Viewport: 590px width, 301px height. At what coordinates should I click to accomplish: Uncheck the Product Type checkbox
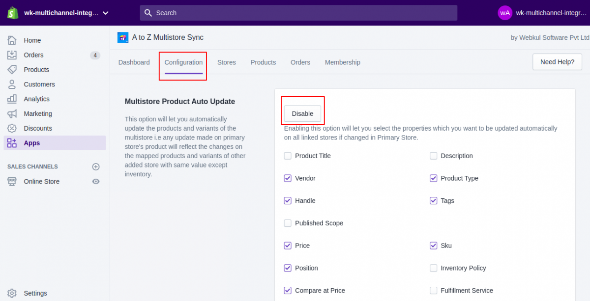[x=433, y=178]
